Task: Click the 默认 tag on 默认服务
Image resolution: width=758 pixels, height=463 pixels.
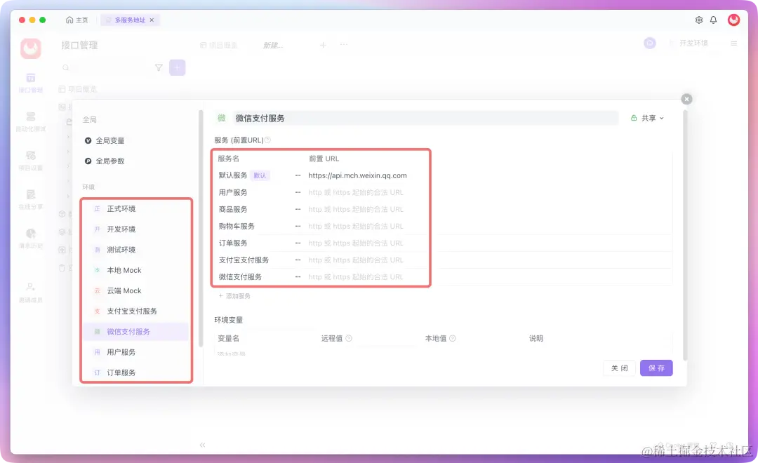Action: point(260,175)
